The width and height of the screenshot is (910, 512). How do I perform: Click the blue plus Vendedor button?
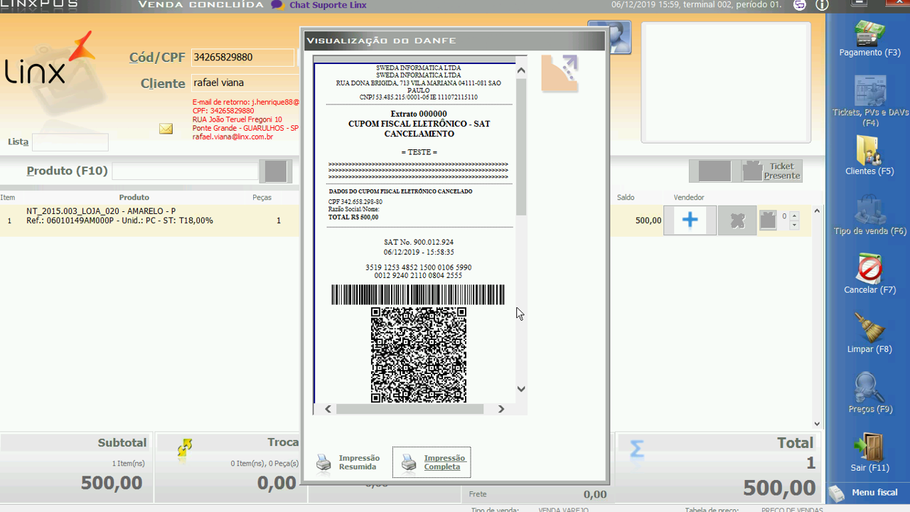690,220
